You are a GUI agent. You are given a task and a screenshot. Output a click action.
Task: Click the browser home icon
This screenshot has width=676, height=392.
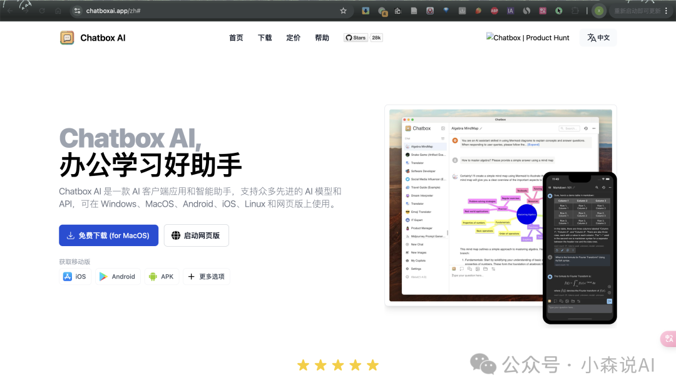coord(58,11)
